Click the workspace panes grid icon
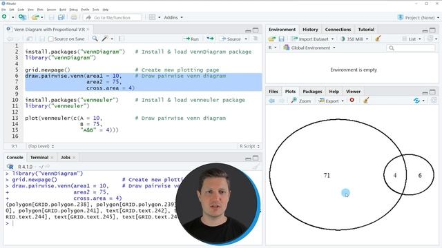Screen dimensions: 442x248 coord(152,17)
